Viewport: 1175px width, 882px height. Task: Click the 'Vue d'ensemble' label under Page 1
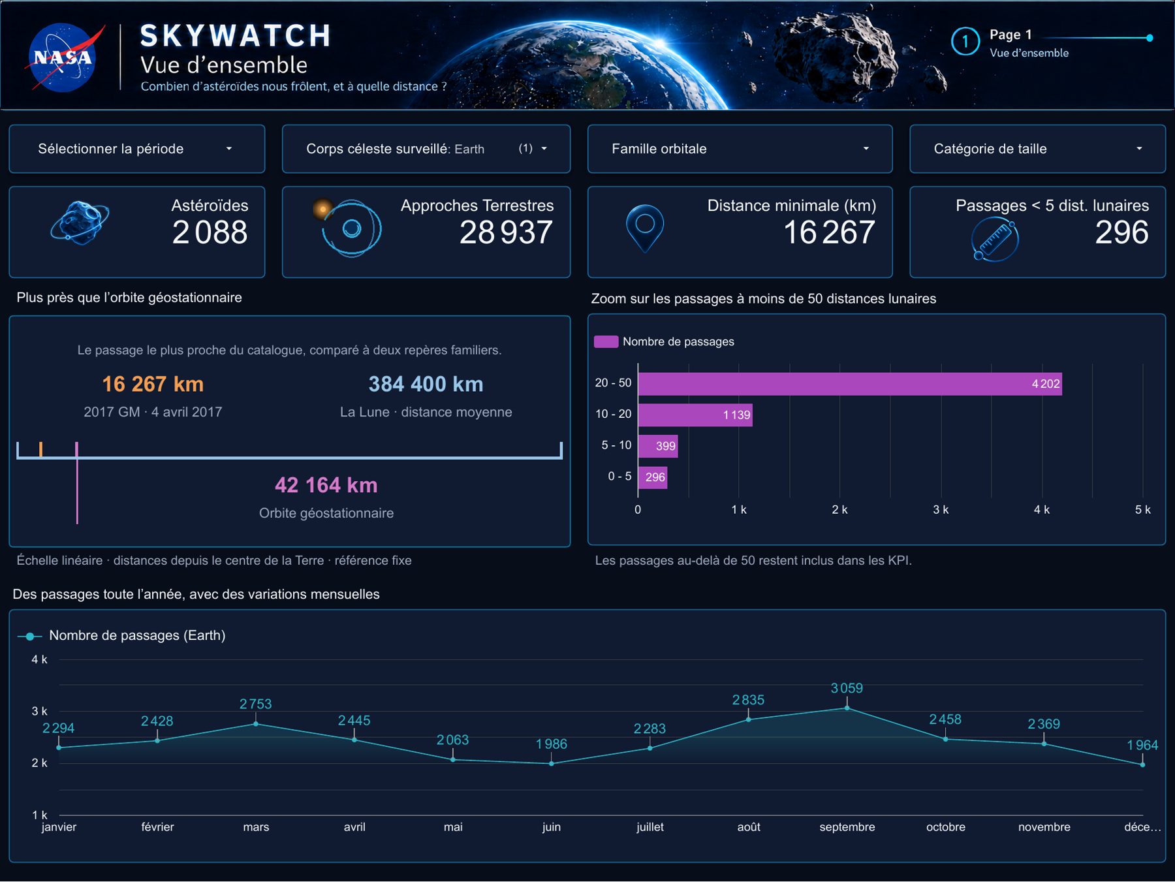click(1029, 53)
